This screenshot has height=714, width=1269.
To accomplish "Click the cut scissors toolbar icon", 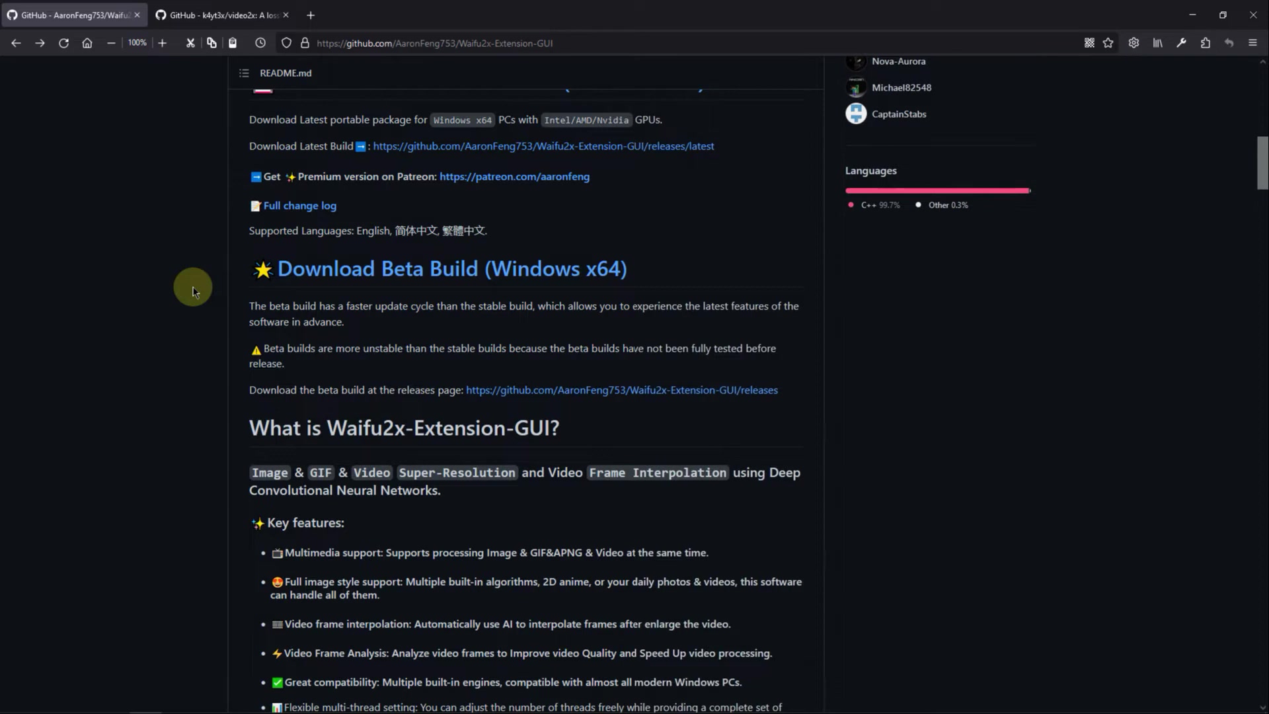I will coord(190,43).
